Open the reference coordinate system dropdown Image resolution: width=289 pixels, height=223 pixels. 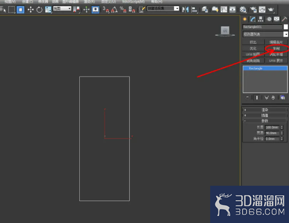[x=62, y=8]
